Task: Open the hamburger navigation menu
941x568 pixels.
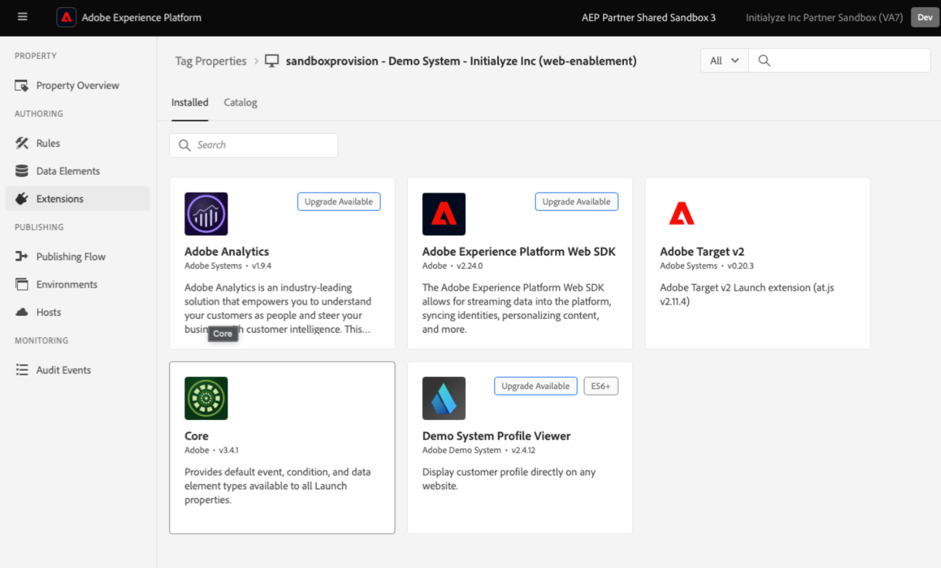Action: pyautogui.click(x=22, y=17)
